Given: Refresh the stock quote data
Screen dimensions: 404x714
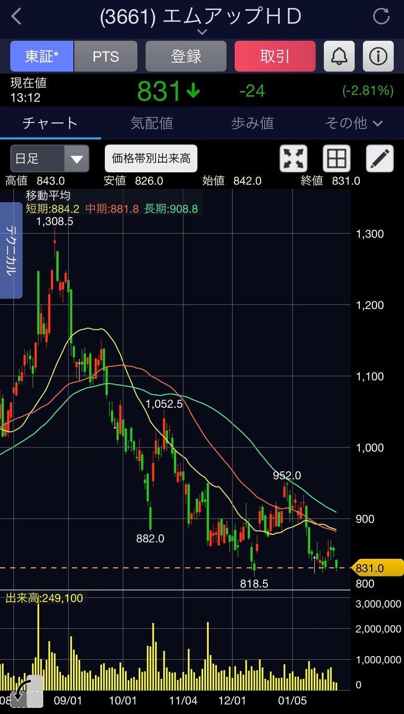Looking at the screenshot, I should 381,17.
